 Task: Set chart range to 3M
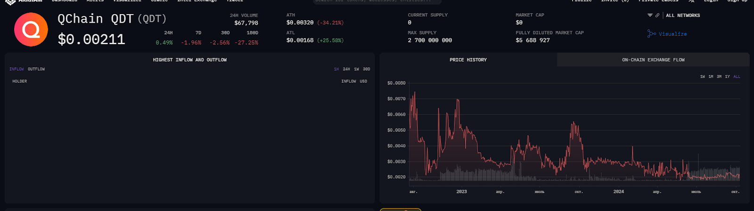point(719,77)
